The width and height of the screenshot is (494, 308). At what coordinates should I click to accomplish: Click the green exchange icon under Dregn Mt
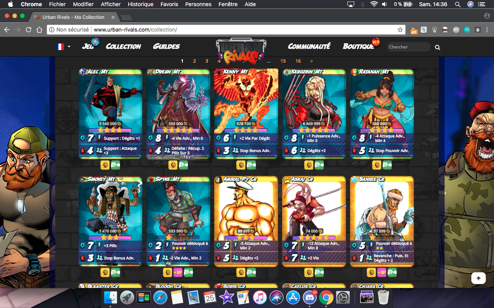[183, 165]
